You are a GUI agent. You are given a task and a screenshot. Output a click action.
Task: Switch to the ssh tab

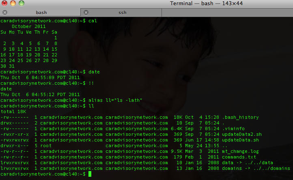(x=122, y=13)
